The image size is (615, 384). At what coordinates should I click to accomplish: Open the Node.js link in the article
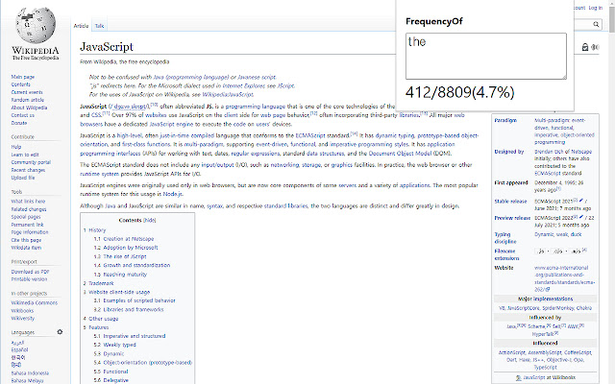[x=173, y=194]
